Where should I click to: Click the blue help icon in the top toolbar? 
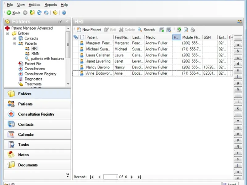(64, 13)
